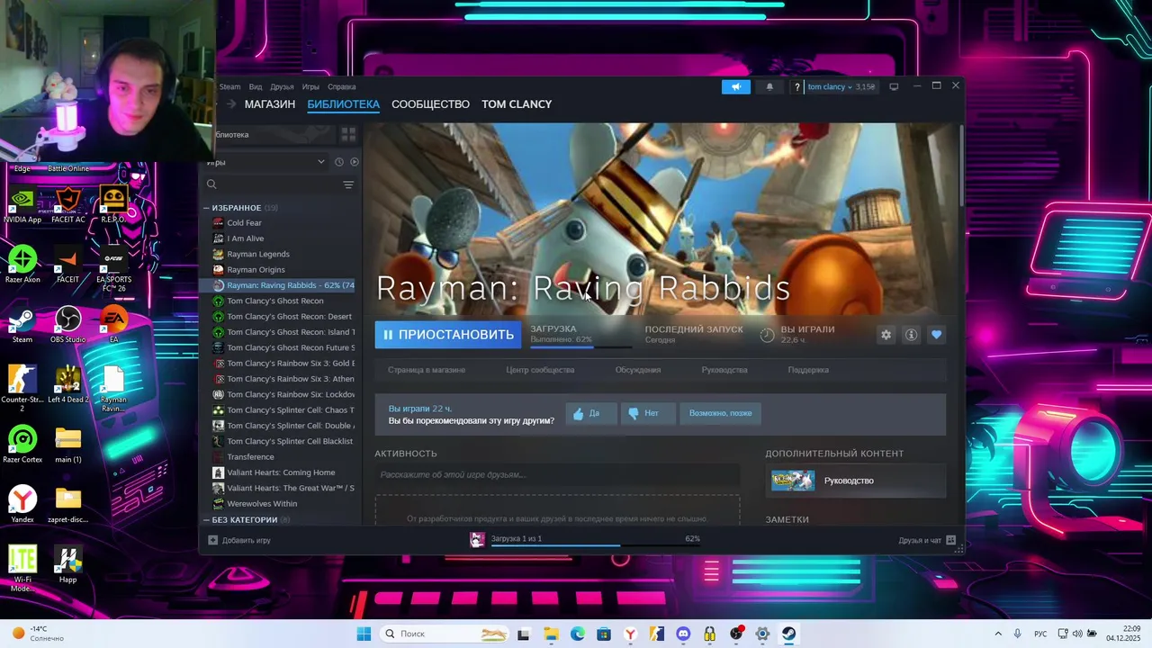The height and width of the screenshot is (648, 1152).
Task: Select the zapret-disc folder on desktop
Action: point(67,505)
